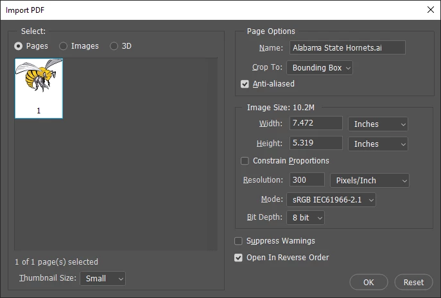
Task: Open the Crop To Bounding Box dropdown
Action: (320, 68)
